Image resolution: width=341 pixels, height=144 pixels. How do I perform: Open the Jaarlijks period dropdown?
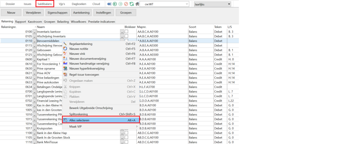[213, 4]
